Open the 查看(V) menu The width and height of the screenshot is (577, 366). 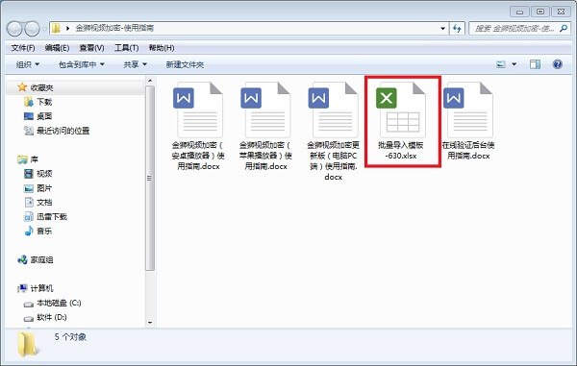tap(91, 48)
